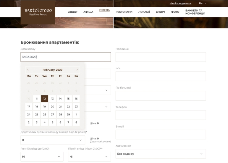
Task: Open the АФІША menu item
Action: pyautogui.click(x=88, y=12)
